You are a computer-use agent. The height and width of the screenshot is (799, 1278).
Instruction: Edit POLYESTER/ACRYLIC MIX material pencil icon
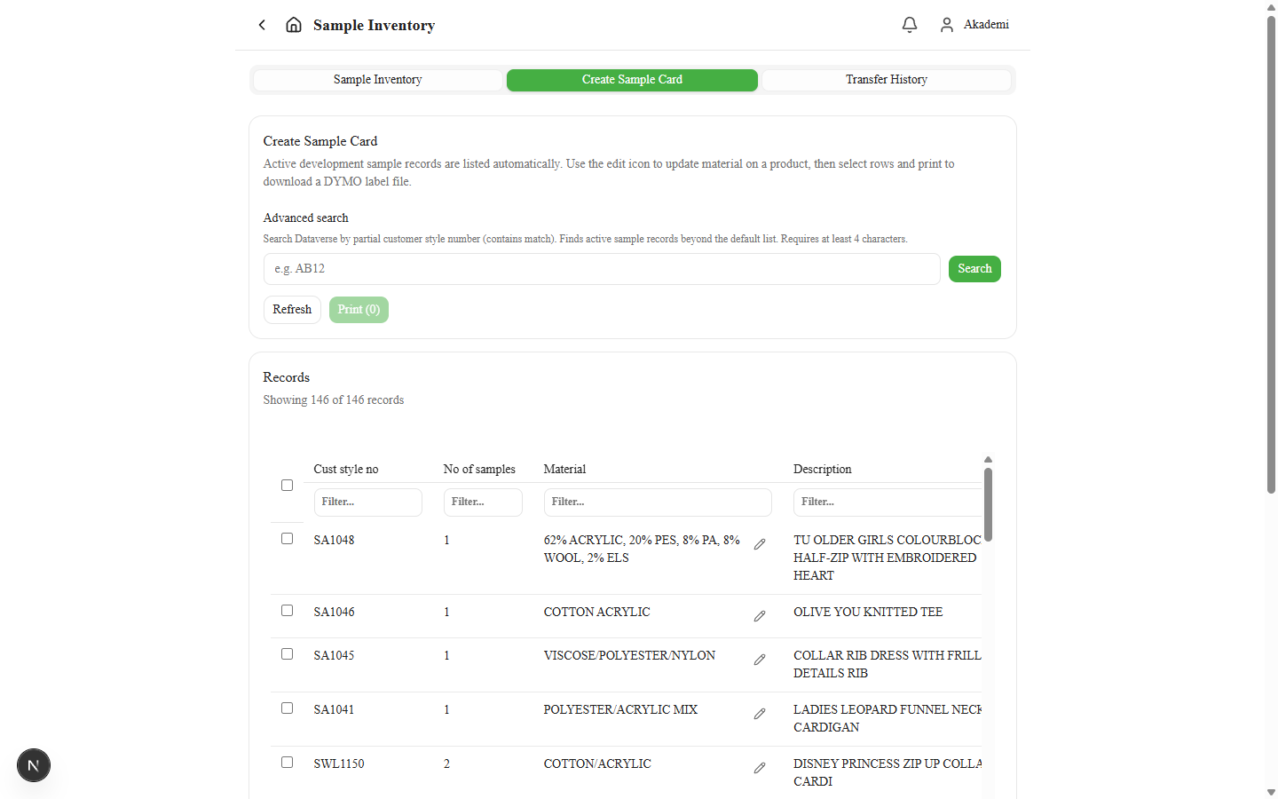pos(760,714)
